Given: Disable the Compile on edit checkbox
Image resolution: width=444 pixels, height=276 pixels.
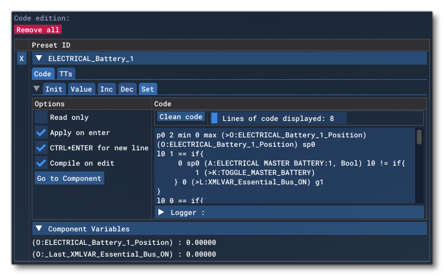Looking at the screenshot, I should pos(41,163).
